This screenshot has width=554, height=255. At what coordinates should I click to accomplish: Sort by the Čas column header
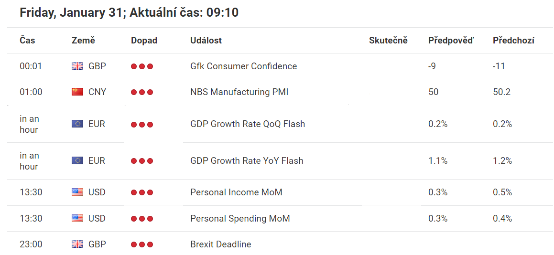(27, 40)
